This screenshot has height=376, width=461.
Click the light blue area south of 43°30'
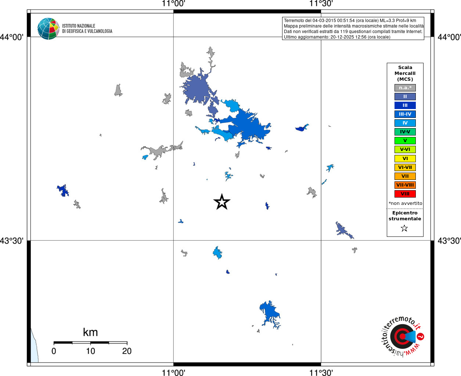coord(217,253)
